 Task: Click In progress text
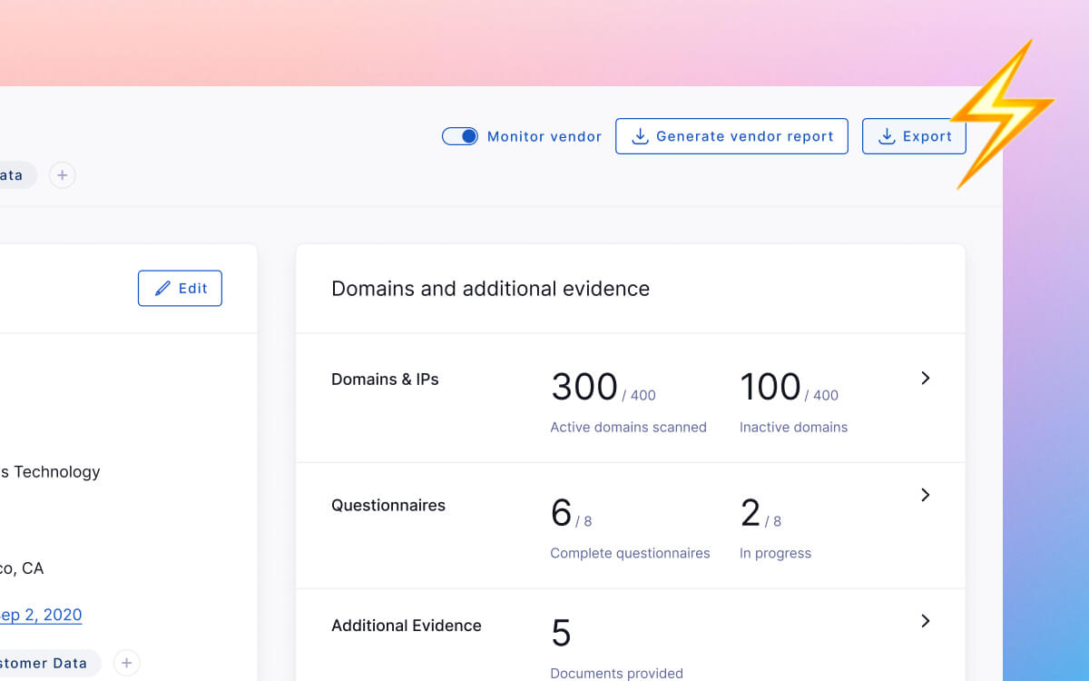(x=775, y=553)
